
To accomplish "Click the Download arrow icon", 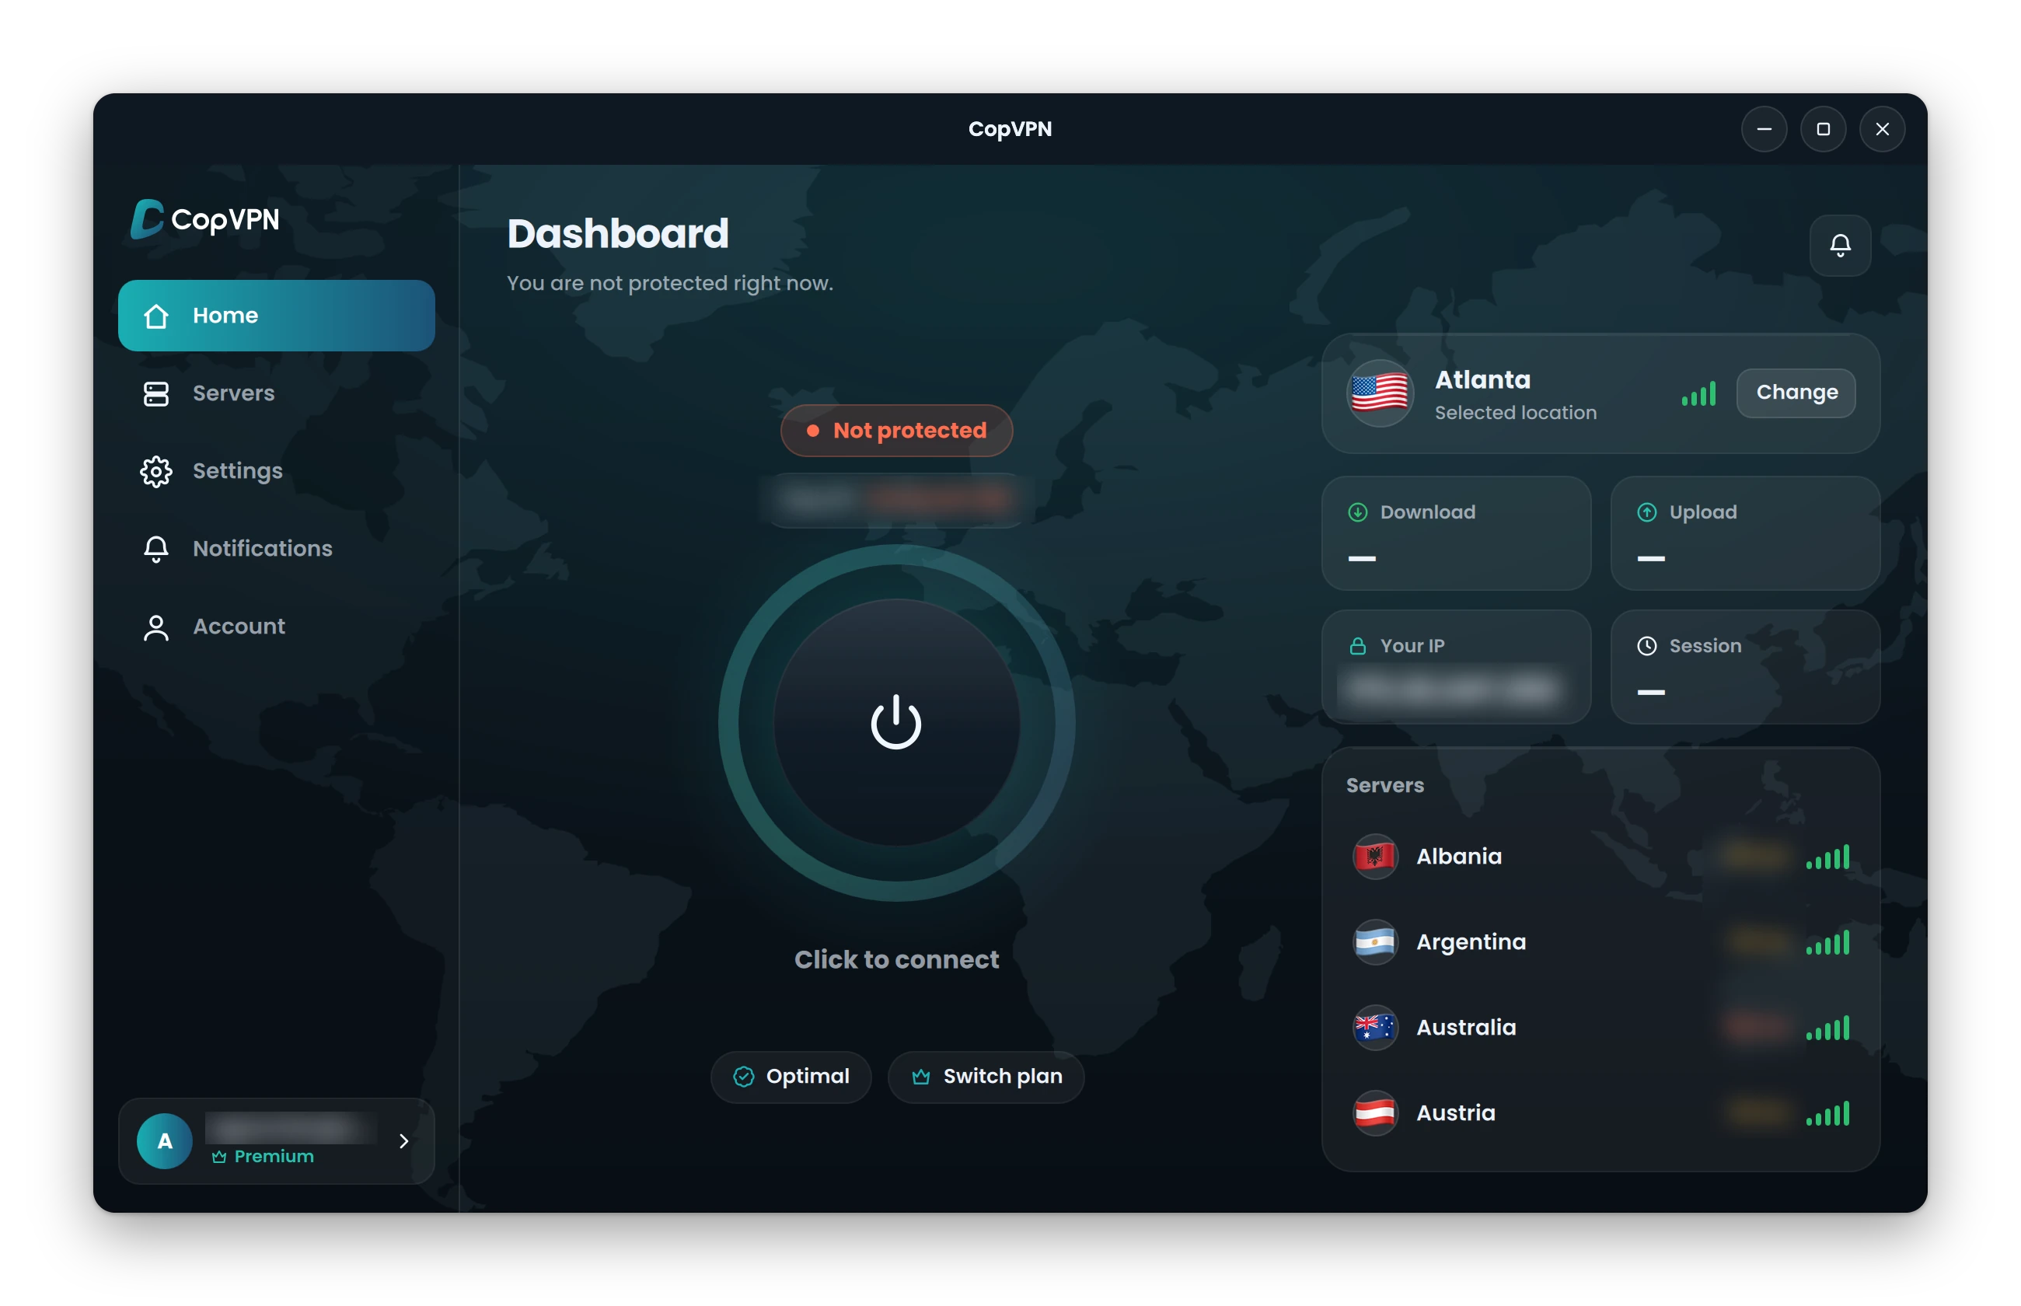I will click(x=1357, y=512).
